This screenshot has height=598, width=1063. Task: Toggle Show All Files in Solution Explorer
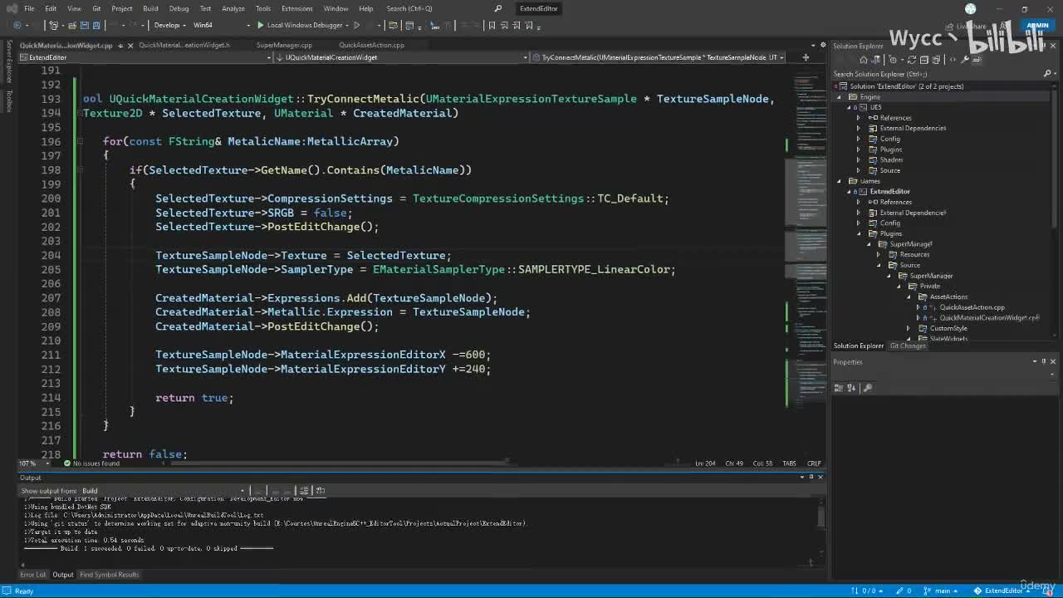(934, 60)
